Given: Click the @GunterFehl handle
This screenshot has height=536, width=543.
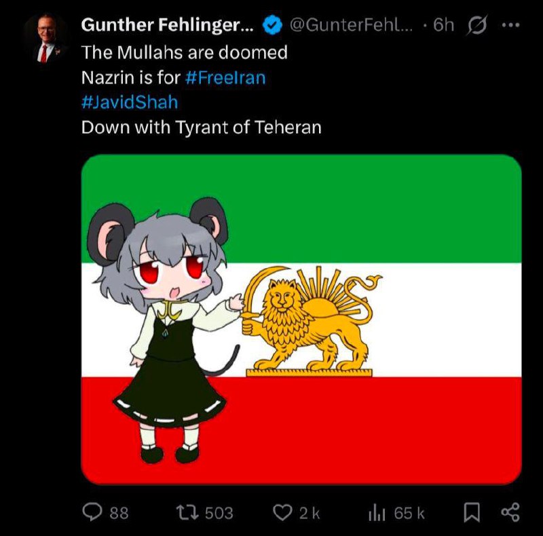Looking at the screenshot, I should pyautogui.click(x=351, y=25).
